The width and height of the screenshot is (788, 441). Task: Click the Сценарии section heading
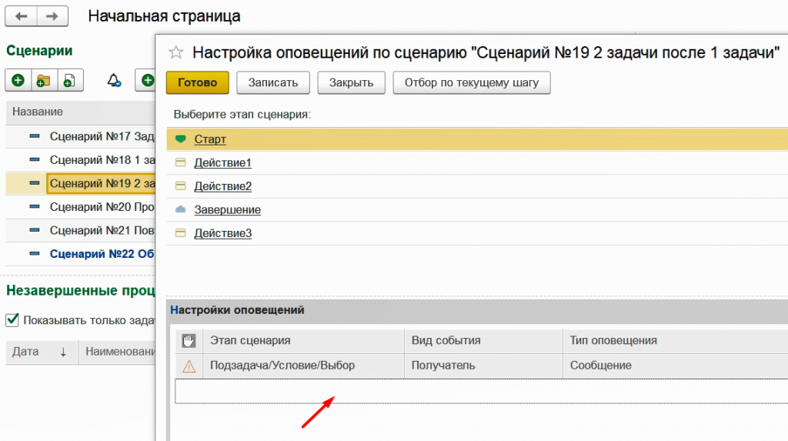[x=39, y=51]
